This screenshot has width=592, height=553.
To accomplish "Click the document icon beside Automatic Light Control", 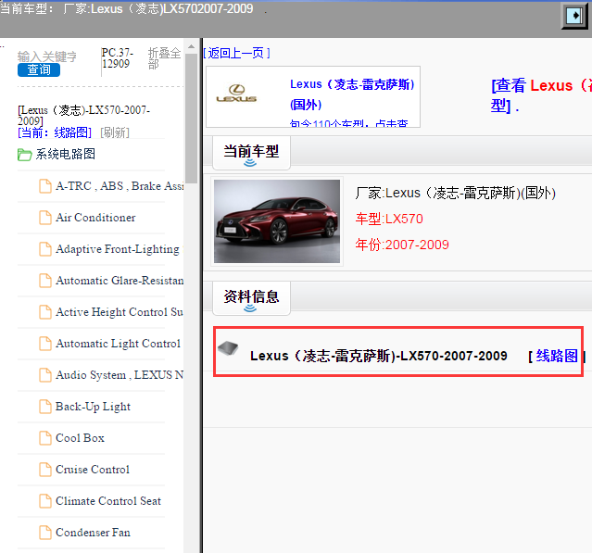I will click(45, 344).
